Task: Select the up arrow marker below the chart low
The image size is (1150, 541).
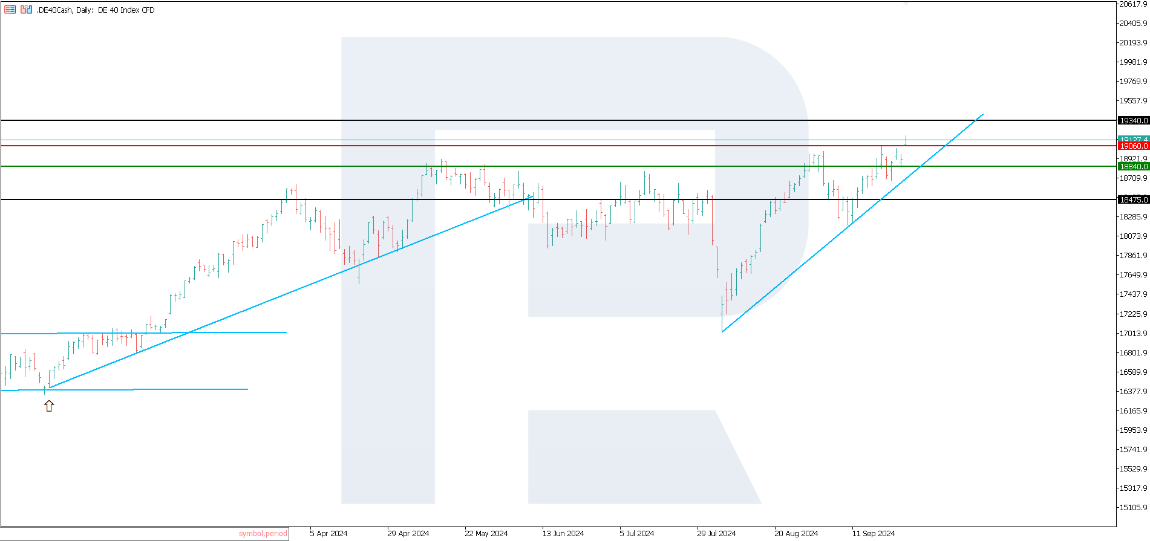Action: pyautogui.click(x=49, y=406)
